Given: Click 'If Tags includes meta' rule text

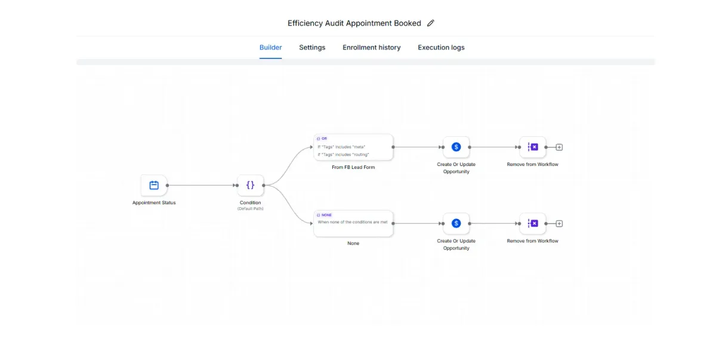Looking at the screenshot, I should pos(341,147).
